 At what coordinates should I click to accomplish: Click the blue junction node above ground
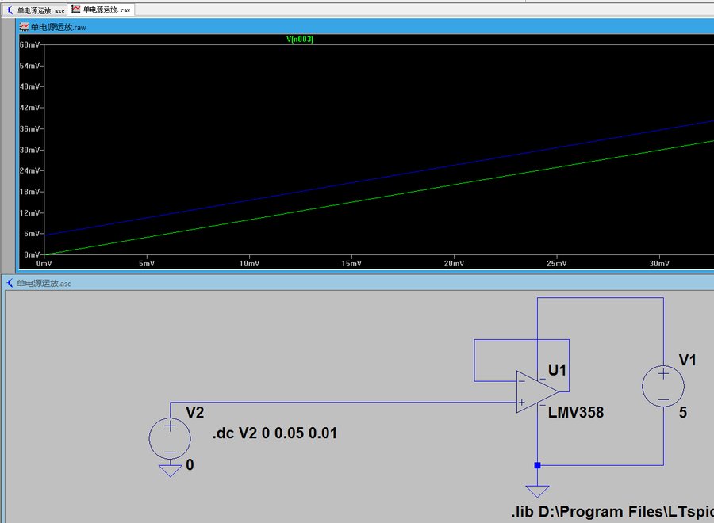[537, 465]
